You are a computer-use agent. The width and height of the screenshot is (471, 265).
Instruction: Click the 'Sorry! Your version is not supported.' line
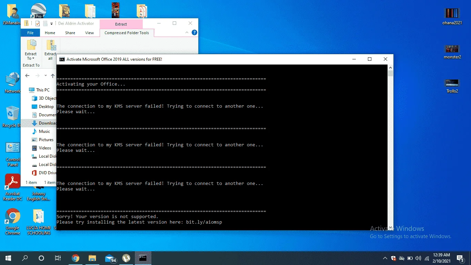pos(108,216)
